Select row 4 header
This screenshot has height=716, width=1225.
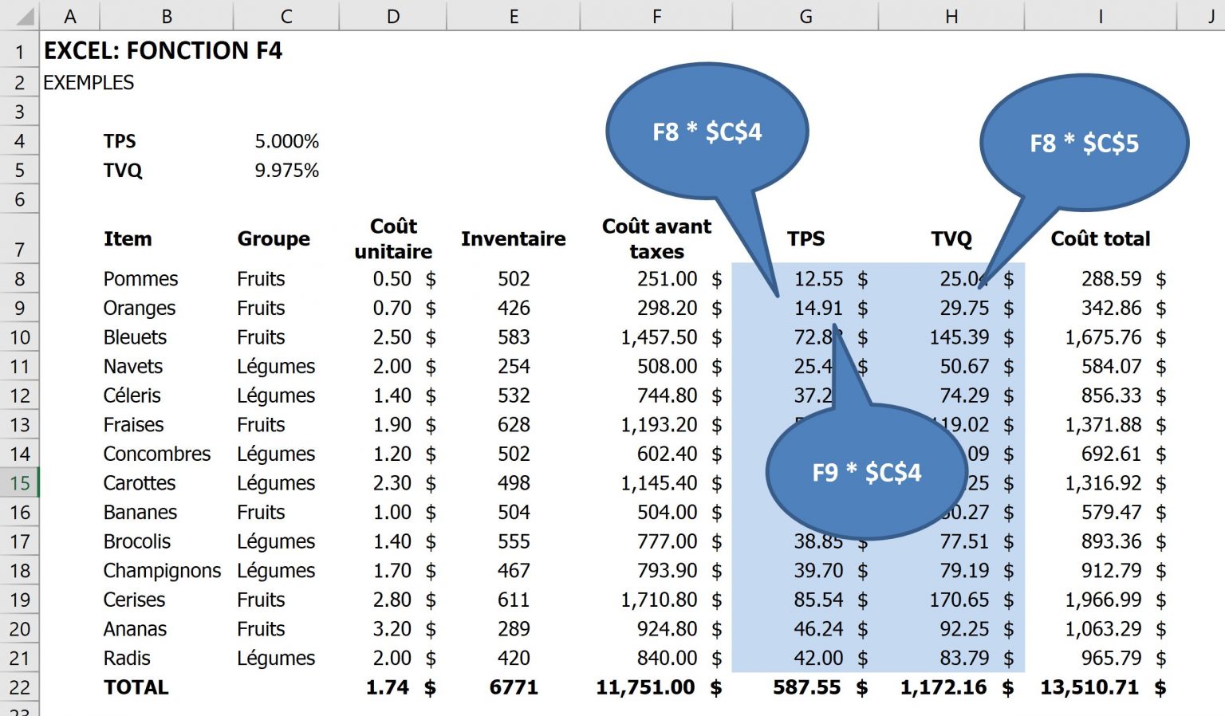pos(19,141)
